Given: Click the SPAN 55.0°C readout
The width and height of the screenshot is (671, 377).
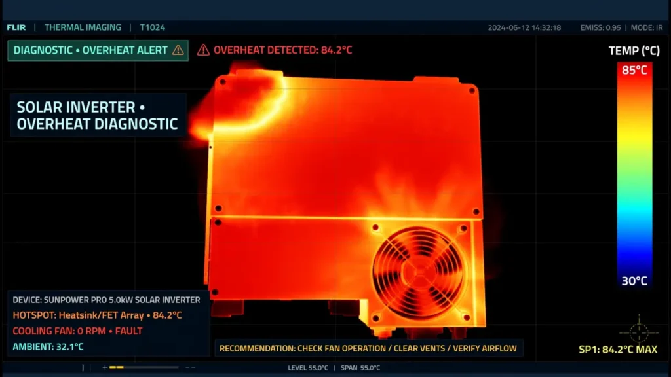Looking at the screenshot, I should 360,368.
